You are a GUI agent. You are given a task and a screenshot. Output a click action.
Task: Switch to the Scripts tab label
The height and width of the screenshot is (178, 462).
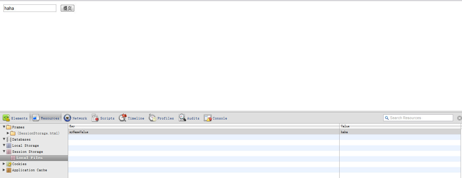[107, 118]
